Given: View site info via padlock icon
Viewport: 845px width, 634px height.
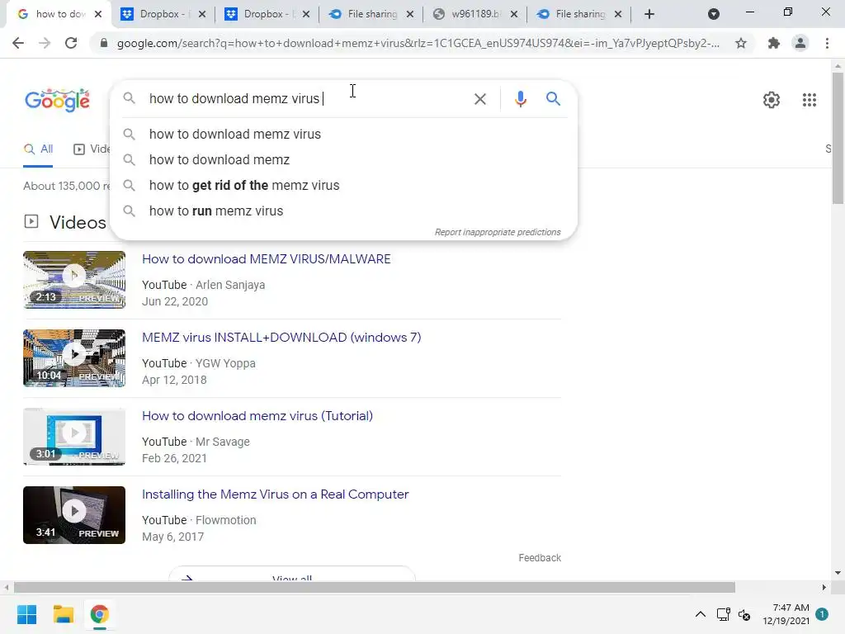Looking at the screenshot, I should click(103, 43).
